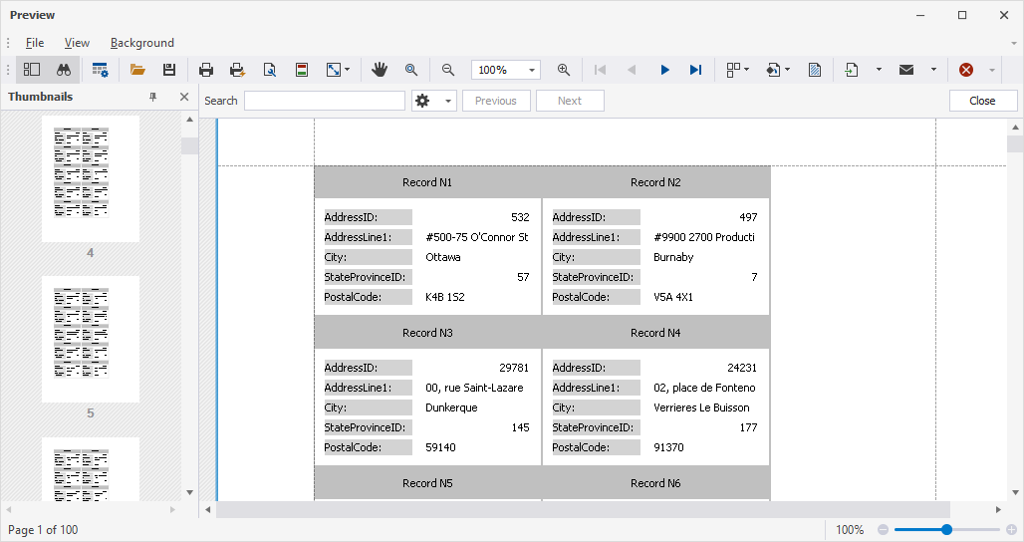Open the Customize report icon
The image size is (1024, 542).
(100, 69)
